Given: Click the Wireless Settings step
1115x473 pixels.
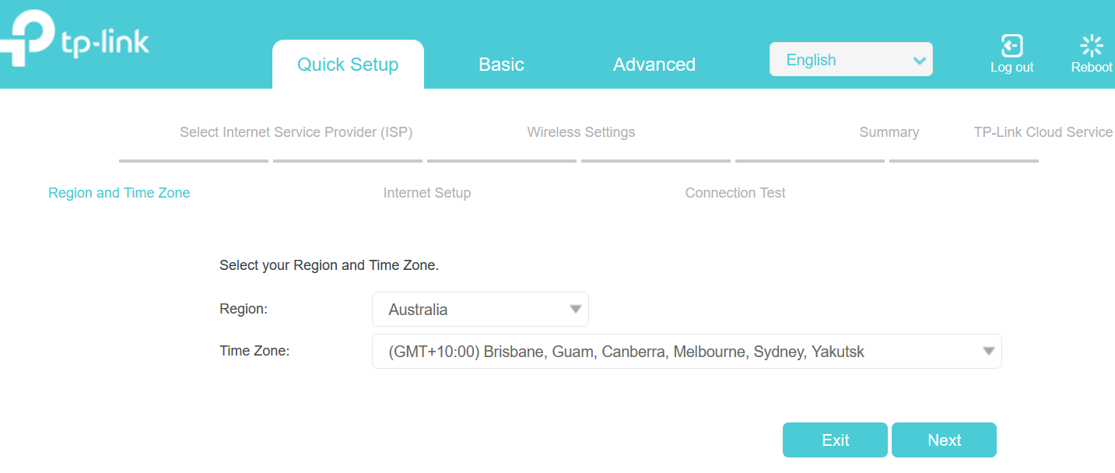Looking at the screenshot, I should coord(581,132).
